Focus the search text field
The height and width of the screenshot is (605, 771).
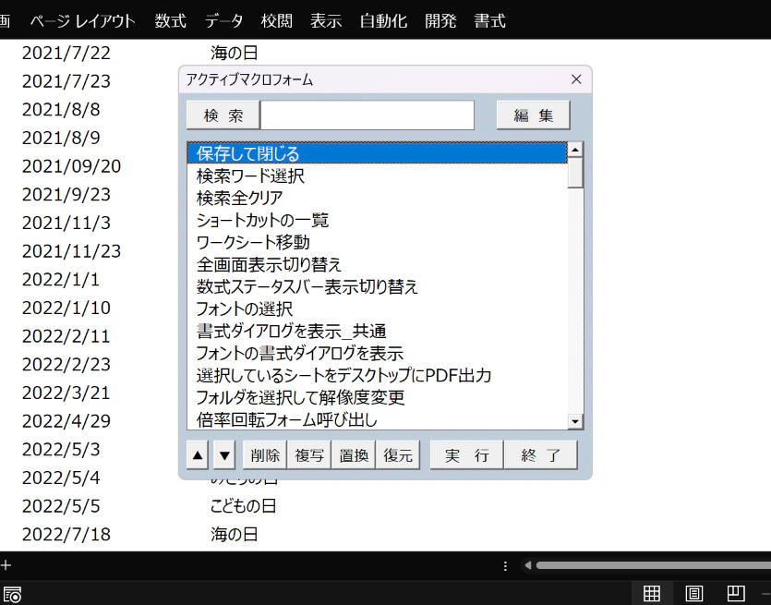coord(367,115)
